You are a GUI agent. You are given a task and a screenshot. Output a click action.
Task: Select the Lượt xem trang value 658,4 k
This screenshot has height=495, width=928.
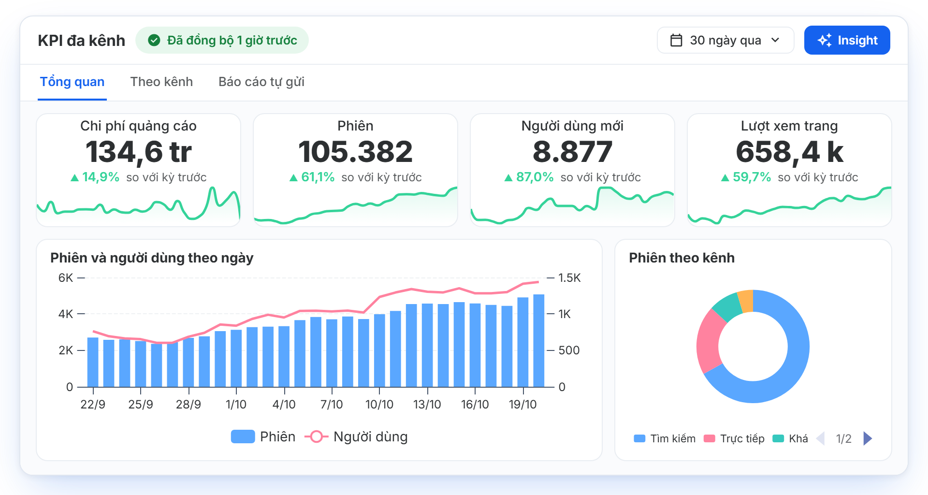pyautogui.click(x=789, y=152)
